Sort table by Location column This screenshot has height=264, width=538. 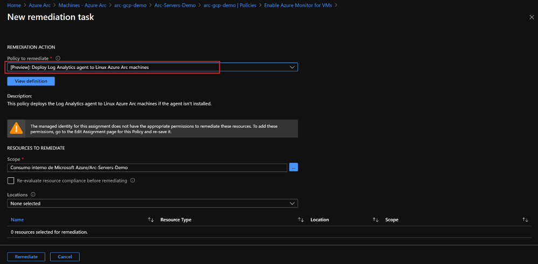375,220
